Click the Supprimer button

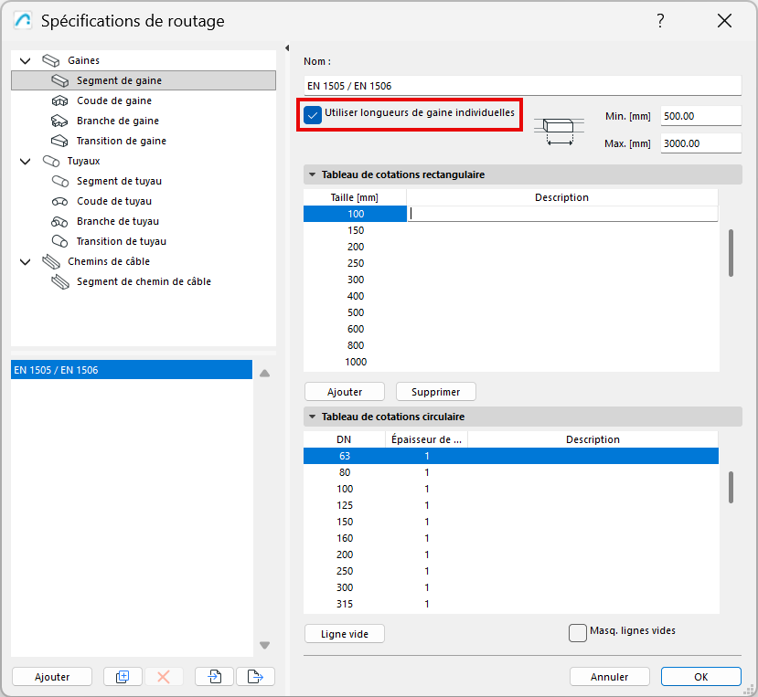[x=435, y=392]
